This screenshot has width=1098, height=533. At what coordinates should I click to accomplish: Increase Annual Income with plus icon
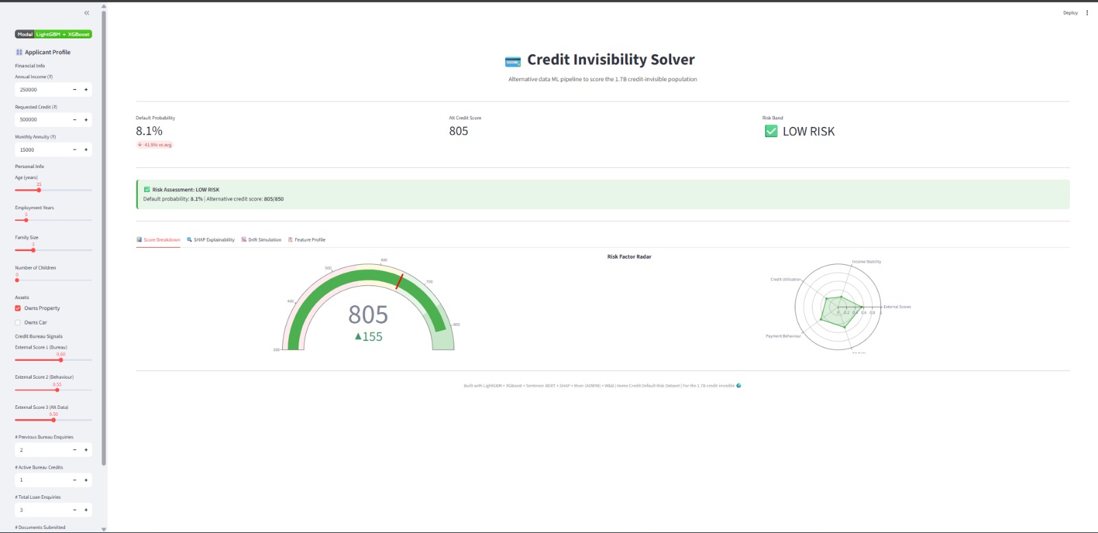point(86,90)
